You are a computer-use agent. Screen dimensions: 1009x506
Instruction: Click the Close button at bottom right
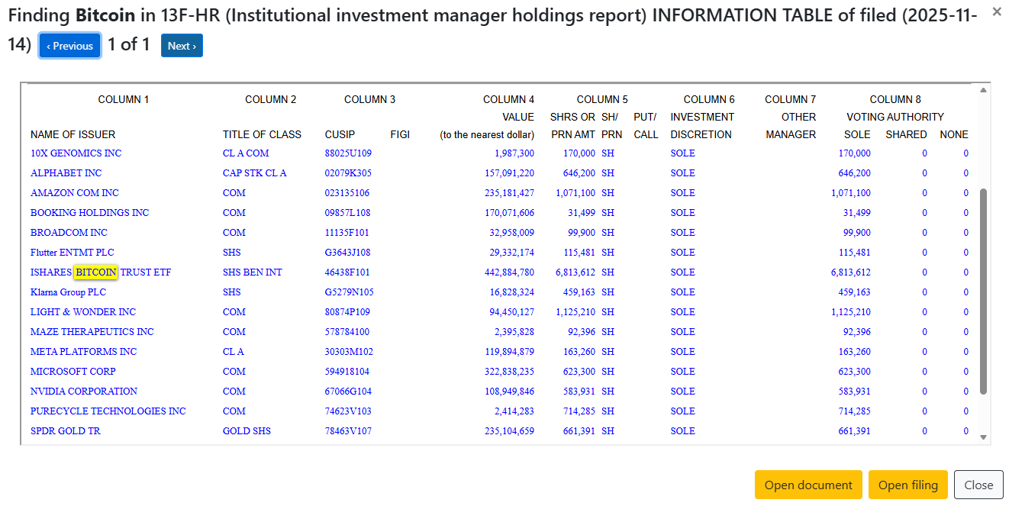978,485
